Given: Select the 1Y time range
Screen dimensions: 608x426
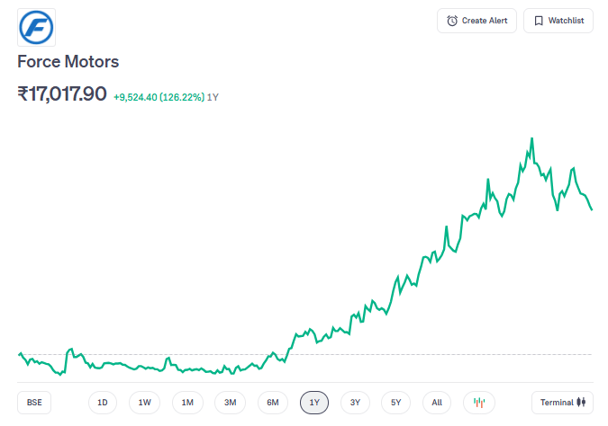Looking at the screenshot, I should pos(314,403).
